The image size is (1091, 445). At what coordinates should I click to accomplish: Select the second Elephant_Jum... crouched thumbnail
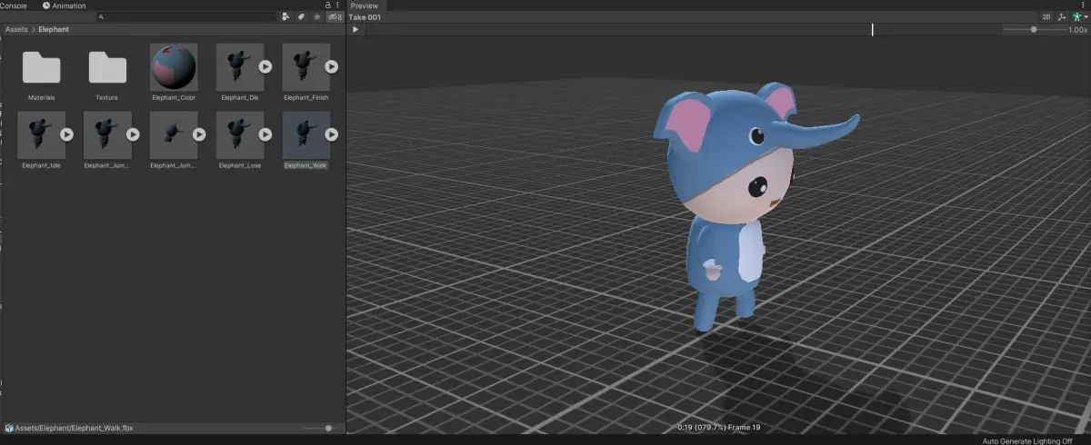[174, 134]
